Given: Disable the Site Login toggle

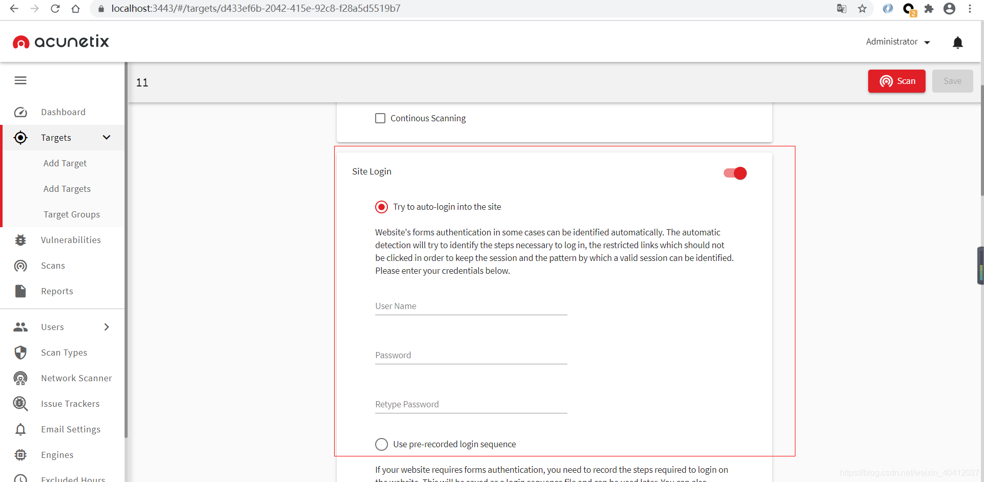Looking at the screenshot, I should click(x=735, y=173).
